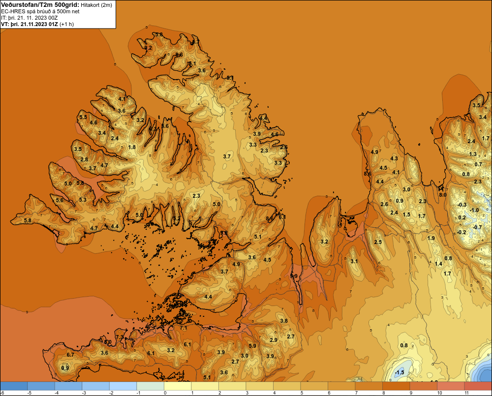Screen dimensions: 492x396
Task: Click the '1.9' temperature value on the map
Action: [431, 239]
